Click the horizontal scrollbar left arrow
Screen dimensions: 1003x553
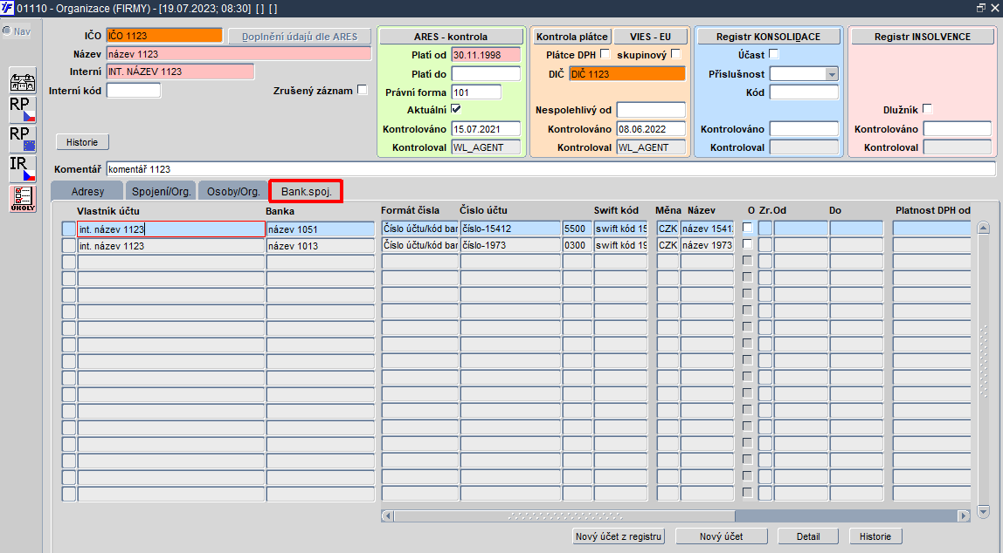tap(388, 515)
